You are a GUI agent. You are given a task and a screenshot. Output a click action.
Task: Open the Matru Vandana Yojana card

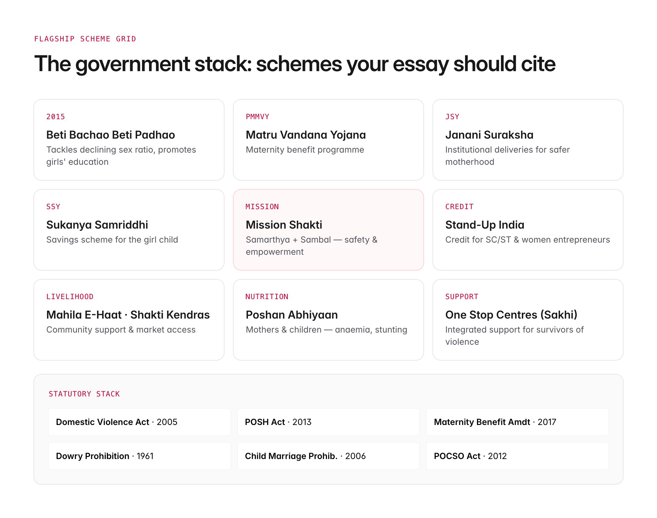coord(328,140)
